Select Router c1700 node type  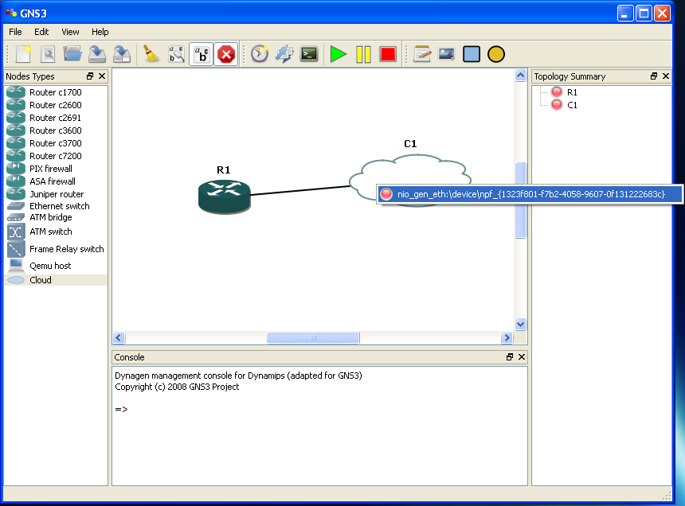pyautogui.click(x=56, y=92)
